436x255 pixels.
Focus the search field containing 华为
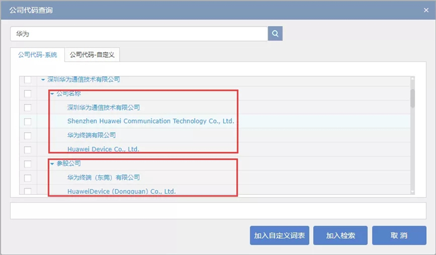click(138, 34)
